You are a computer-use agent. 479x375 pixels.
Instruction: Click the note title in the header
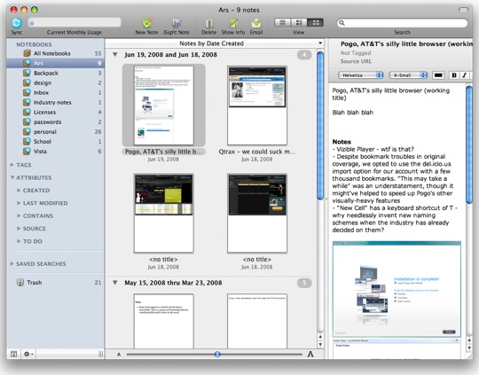[406, 44]
